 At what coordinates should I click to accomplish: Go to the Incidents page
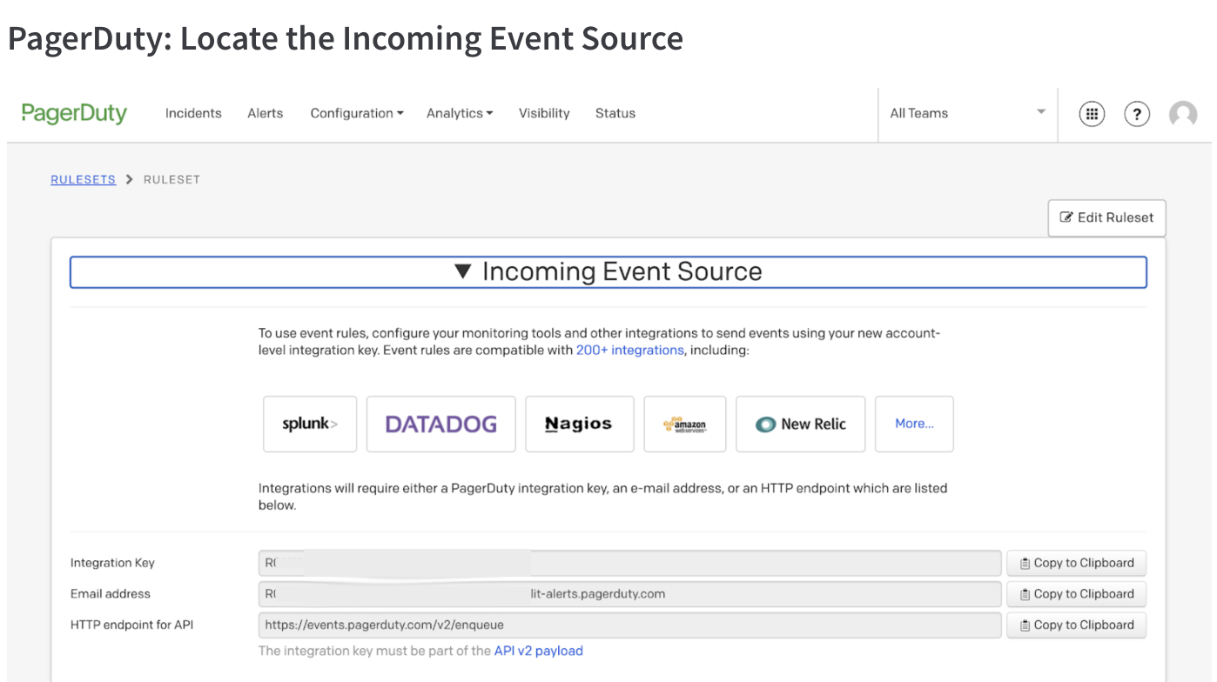(x=193, y=113)
